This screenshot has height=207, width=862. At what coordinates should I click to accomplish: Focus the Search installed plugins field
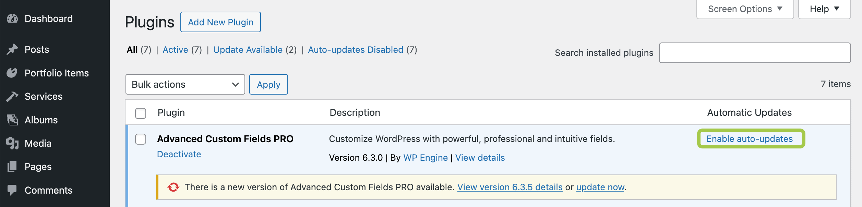pos(754,53)
